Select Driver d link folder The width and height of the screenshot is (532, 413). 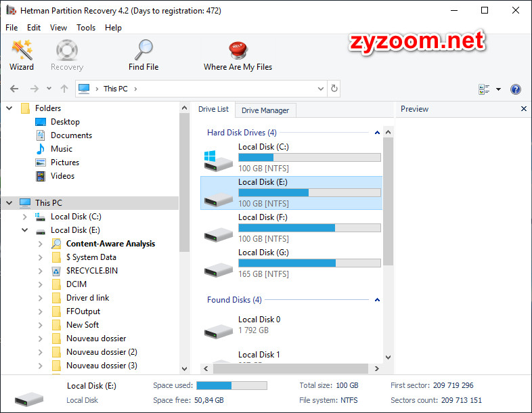(x=87, y=298)
